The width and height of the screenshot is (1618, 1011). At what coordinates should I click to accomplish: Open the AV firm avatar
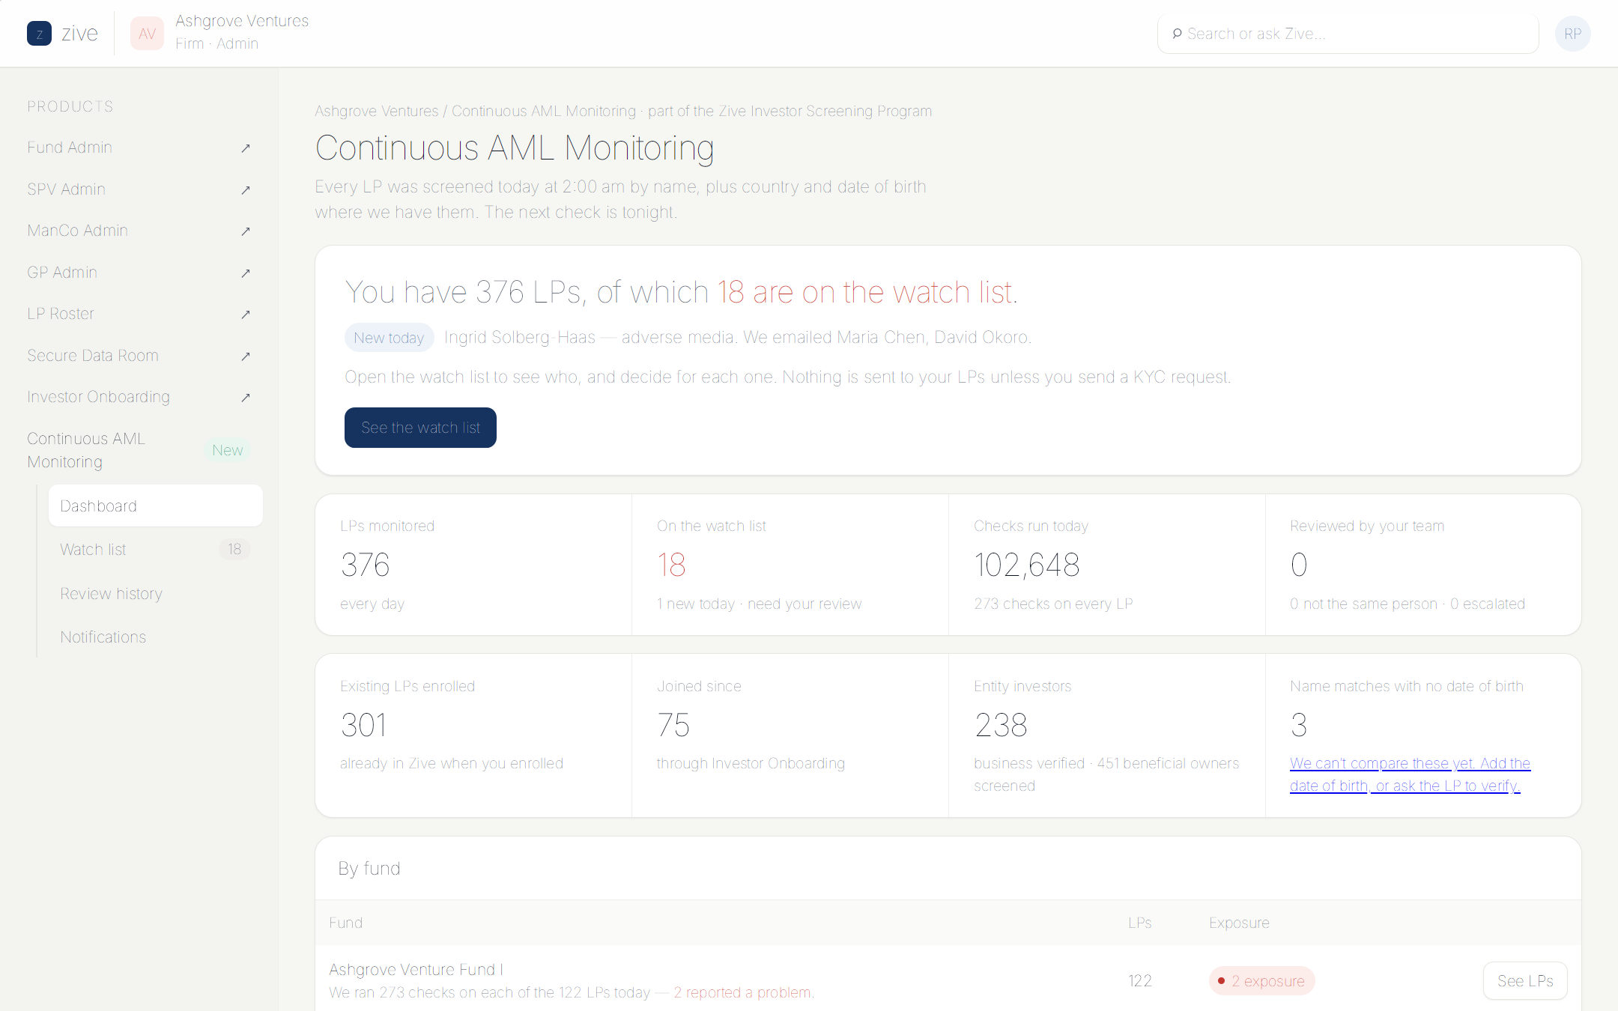(x=147, y=34)
